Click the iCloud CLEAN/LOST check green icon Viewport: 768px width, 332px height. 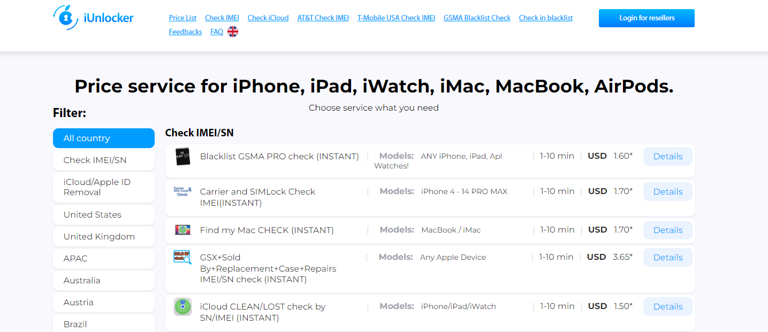coord(183,307)
